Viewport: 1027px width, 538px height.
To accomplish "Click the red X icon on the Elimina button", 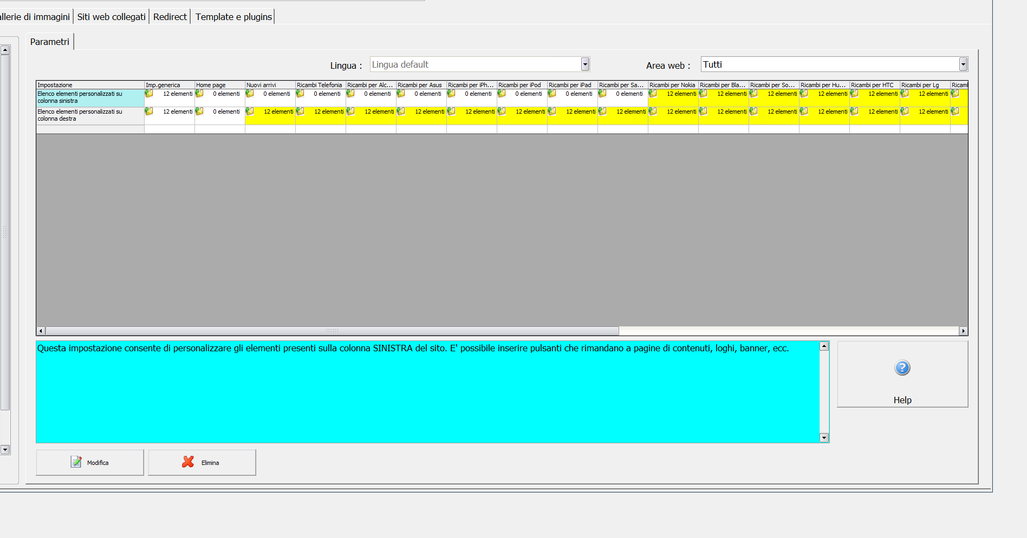I will point(188,462).
